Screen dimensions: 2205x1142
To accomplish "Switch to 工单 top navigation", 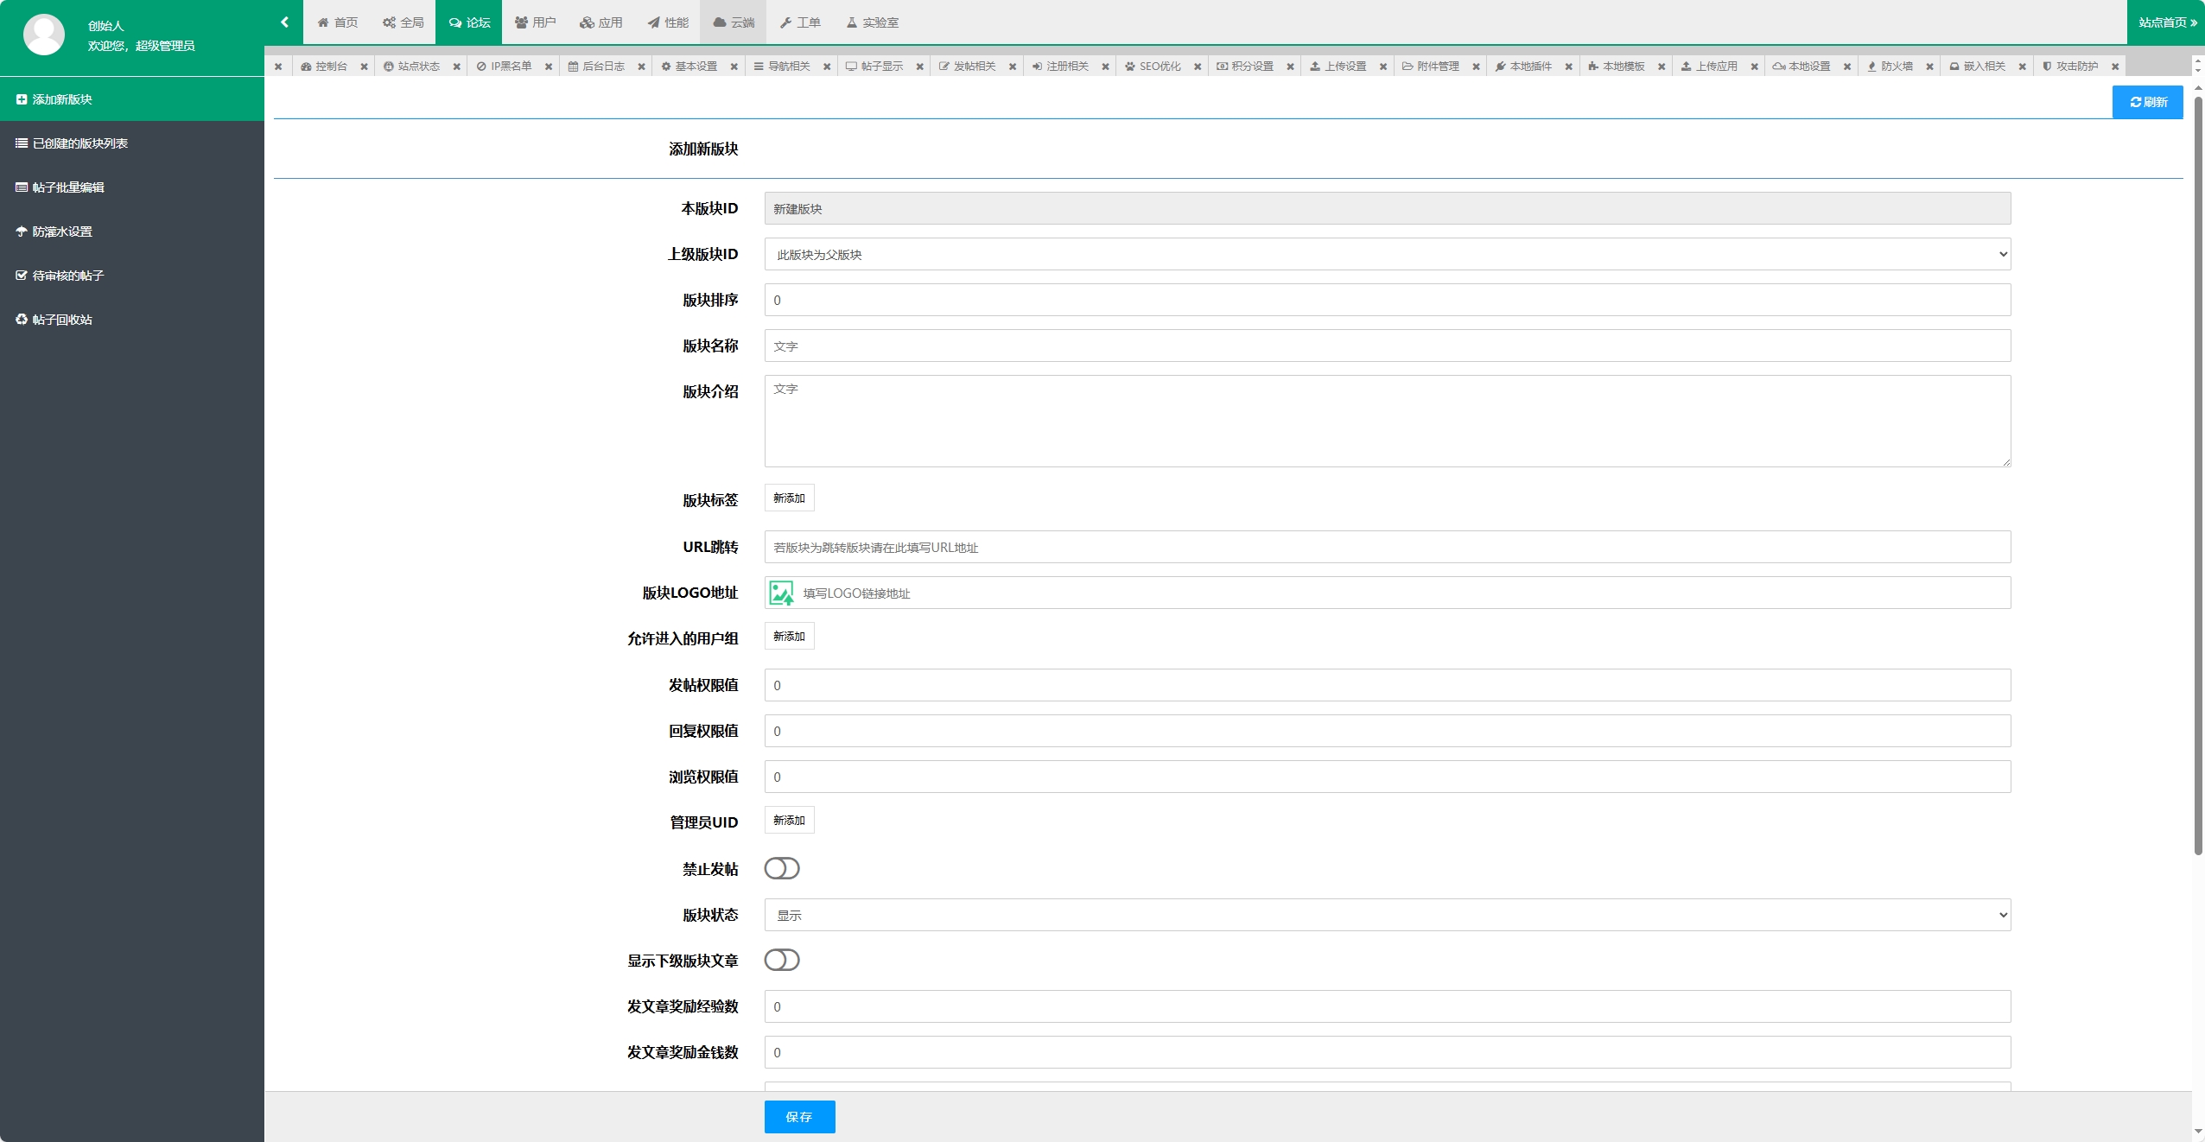I will [x=800, y=22].
